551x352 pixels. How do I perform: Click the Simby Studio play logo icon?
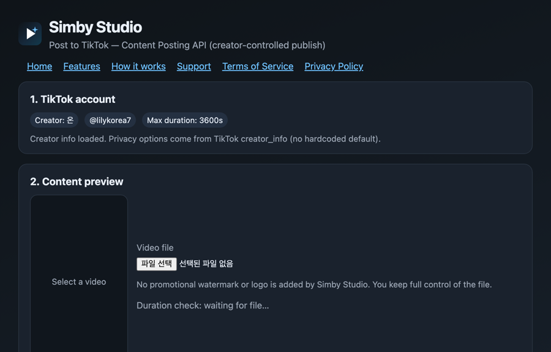(30, 34)
